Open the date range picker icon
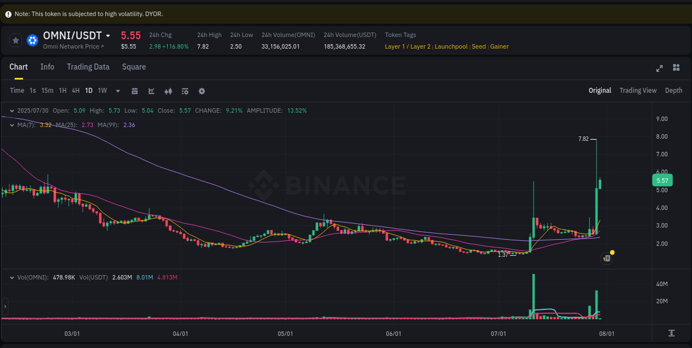This screenshot has height=348, width=692. [x=135, y=91]
